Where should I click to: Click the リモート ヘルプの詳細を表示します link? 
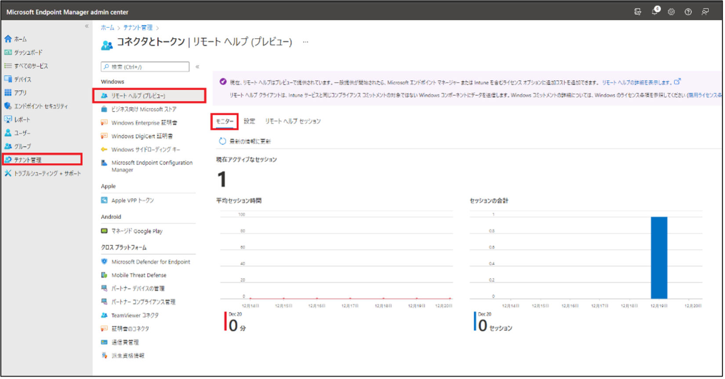coord(637,82)
